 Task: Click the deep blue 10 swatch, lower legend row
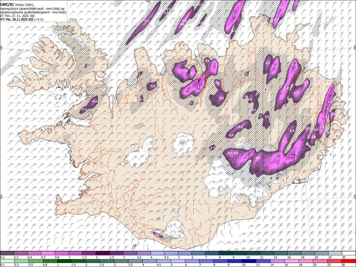click(249, 261)
